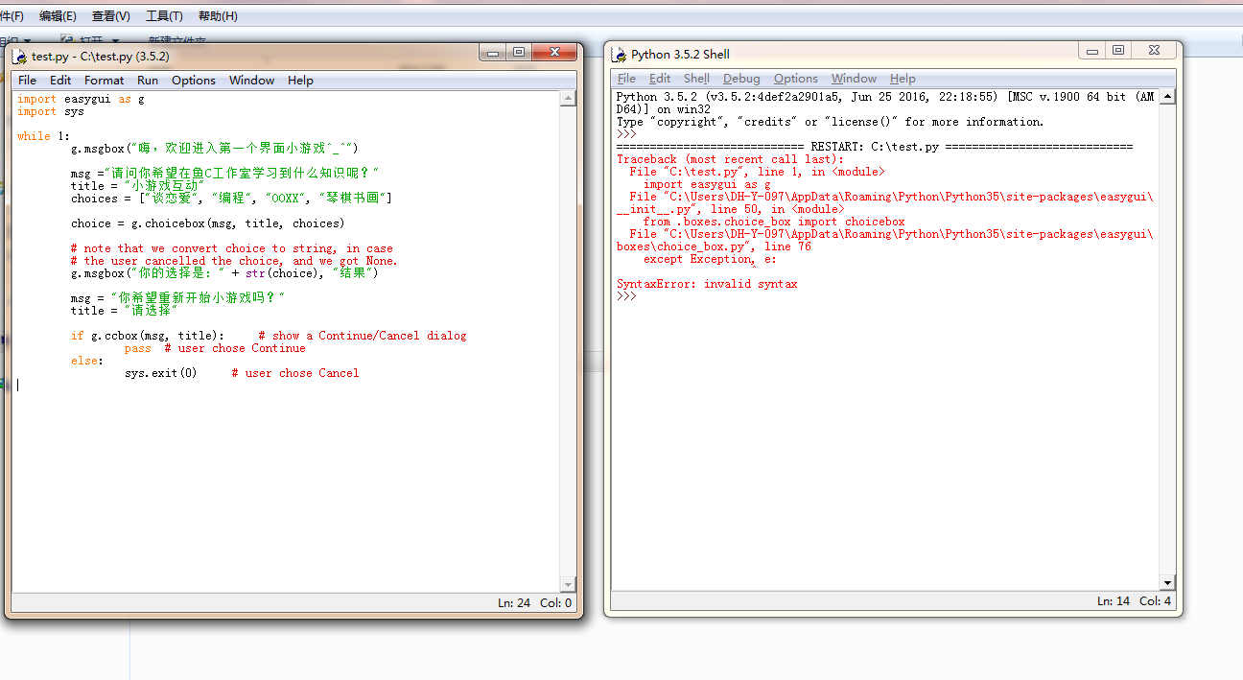Image resolution: width=1243 pixels, height=680 pixels.
Task: Open Options menu in Python Shell
Action: 795,79
